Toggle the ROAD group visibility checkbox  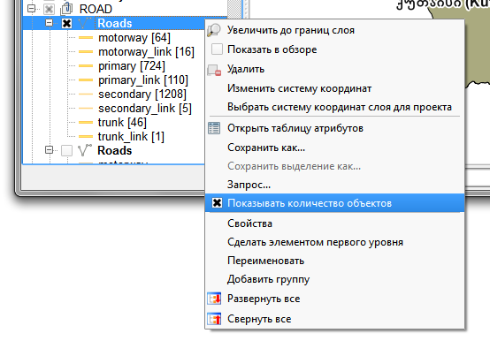tap(49, 9)
